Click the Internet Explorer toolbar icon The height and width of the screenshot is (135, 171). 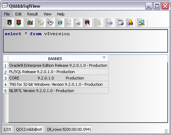pyautogui.click(x=60, y=22)
